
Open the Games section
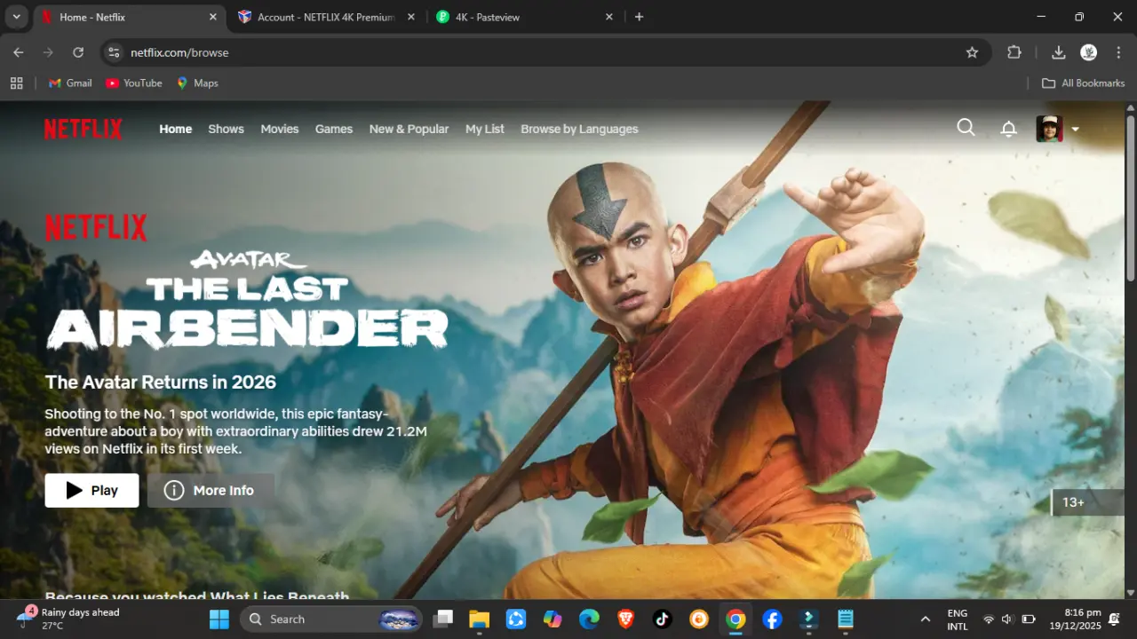[x=334, y=129]
